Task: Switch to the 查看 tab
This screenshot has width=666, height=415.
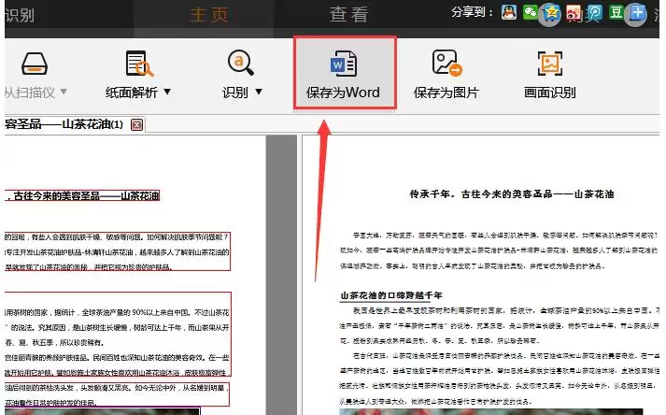Action: (x=348, y=14)
